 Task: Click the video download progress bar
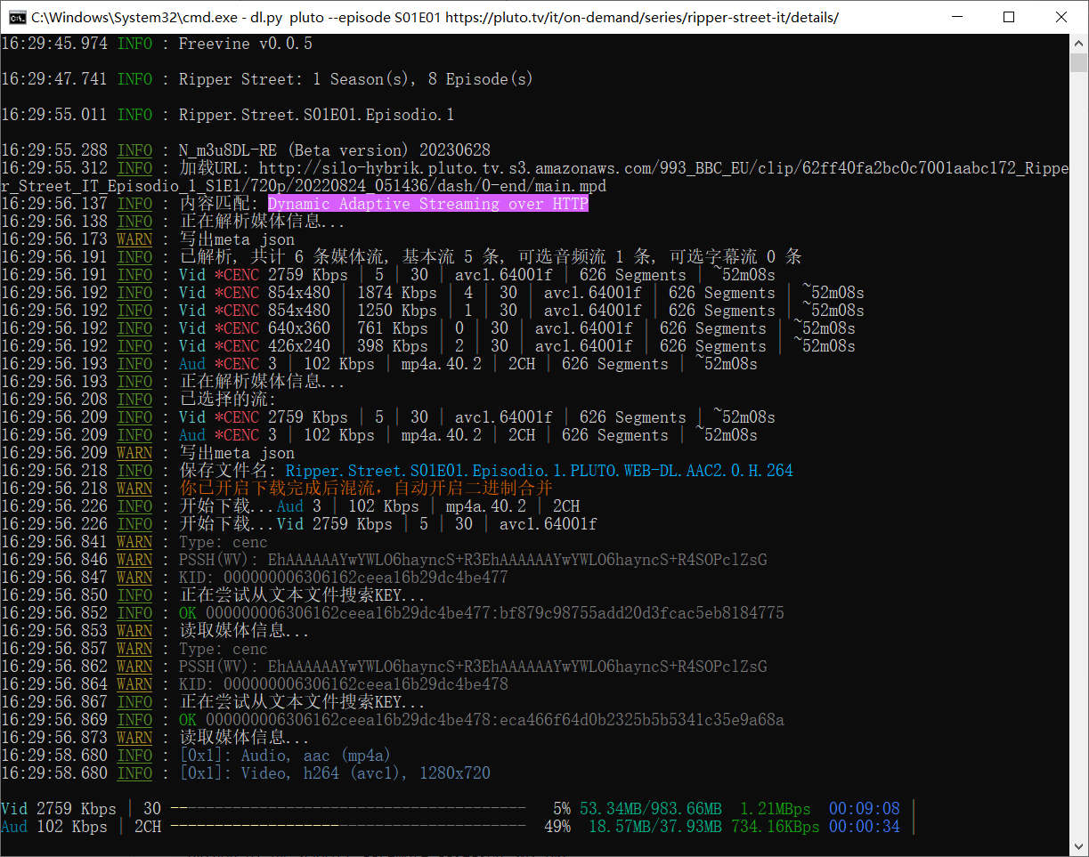coord(347,809)
